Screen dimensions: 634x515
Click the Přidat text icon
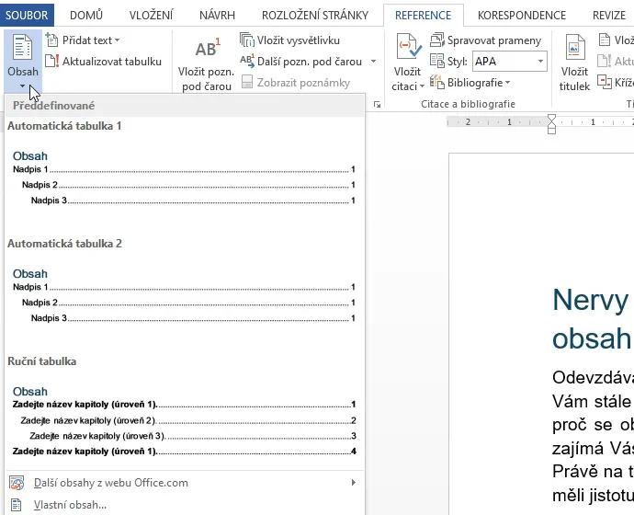coord(51,40)
